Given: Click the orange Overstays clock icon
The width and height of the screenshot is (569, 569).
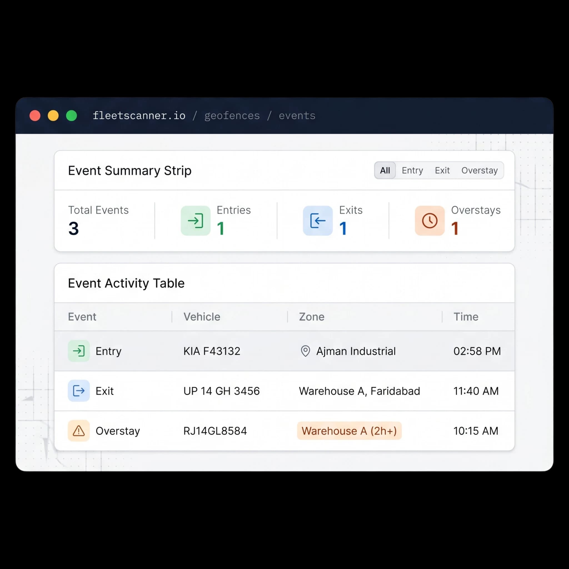Looking at the screenshot, I should (430, 221).
